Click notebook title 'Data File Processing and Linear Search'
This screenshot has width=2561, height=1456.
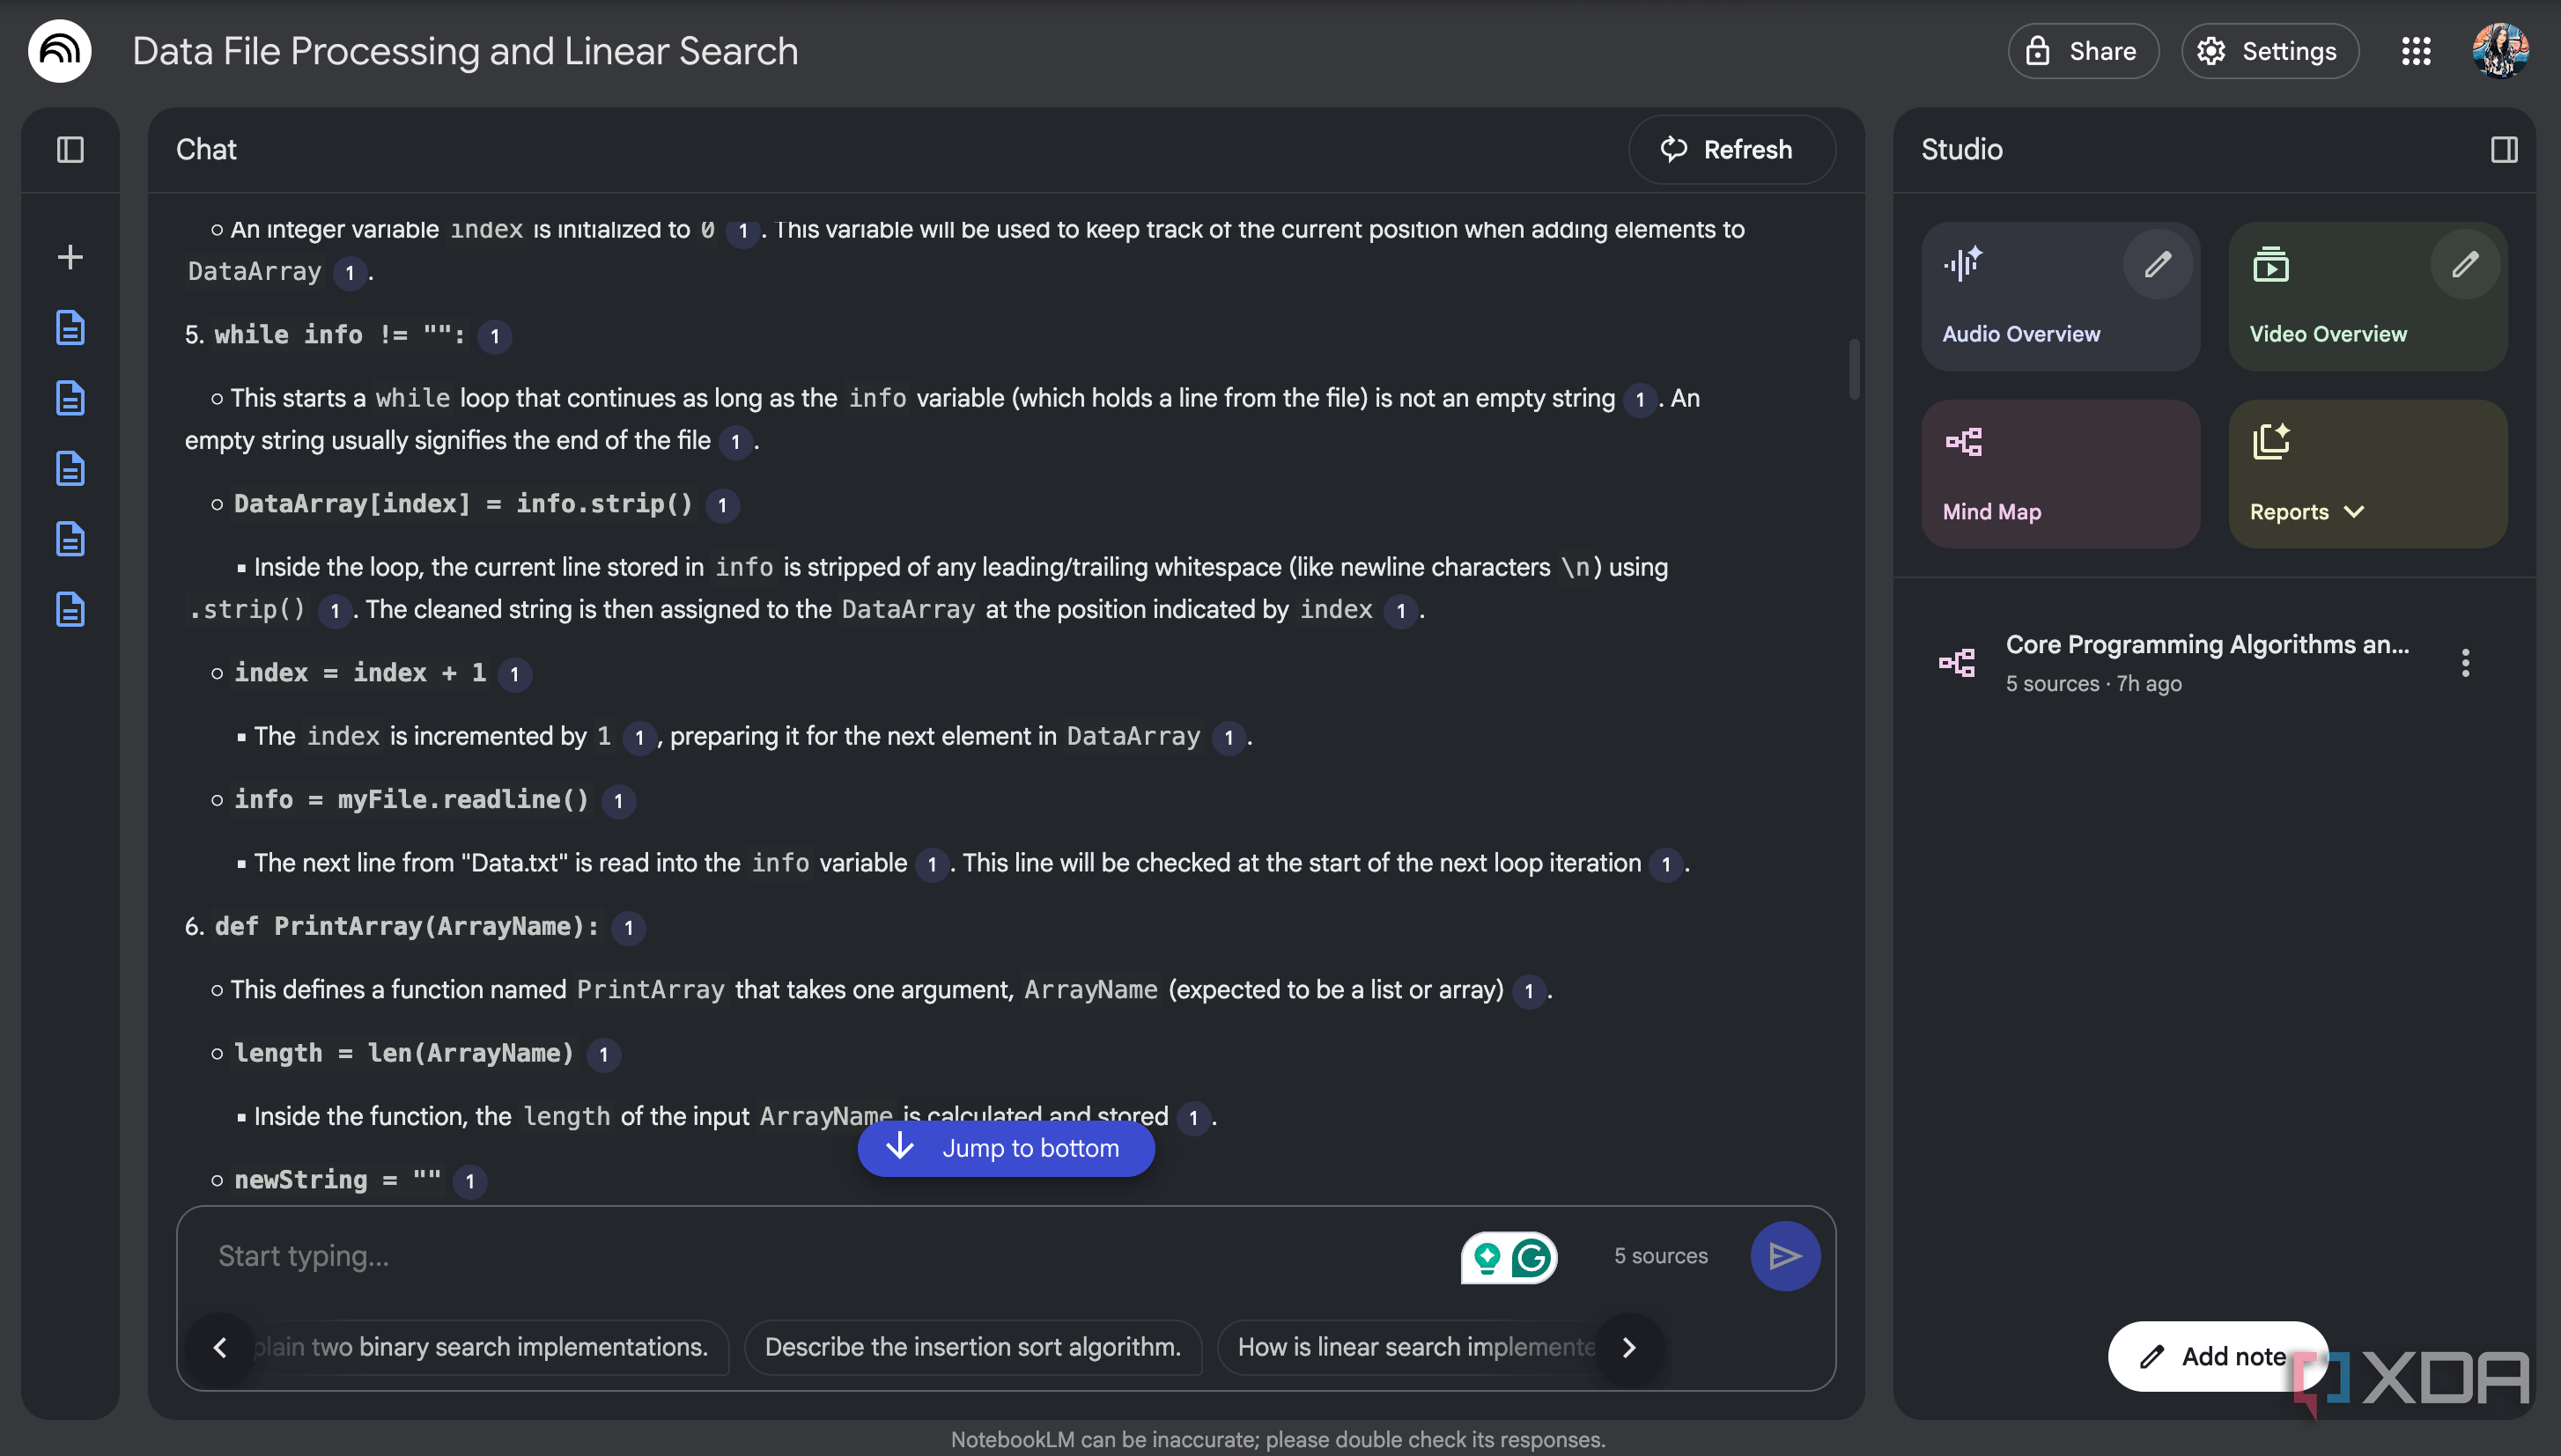(465, 51)
